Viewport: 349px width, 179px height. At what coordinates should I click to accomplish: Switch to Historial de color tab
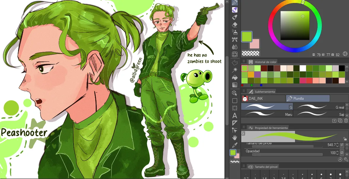pos(263,62)
